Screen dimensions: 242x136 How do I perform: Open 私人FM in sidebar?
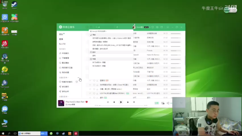click(62, 44)
